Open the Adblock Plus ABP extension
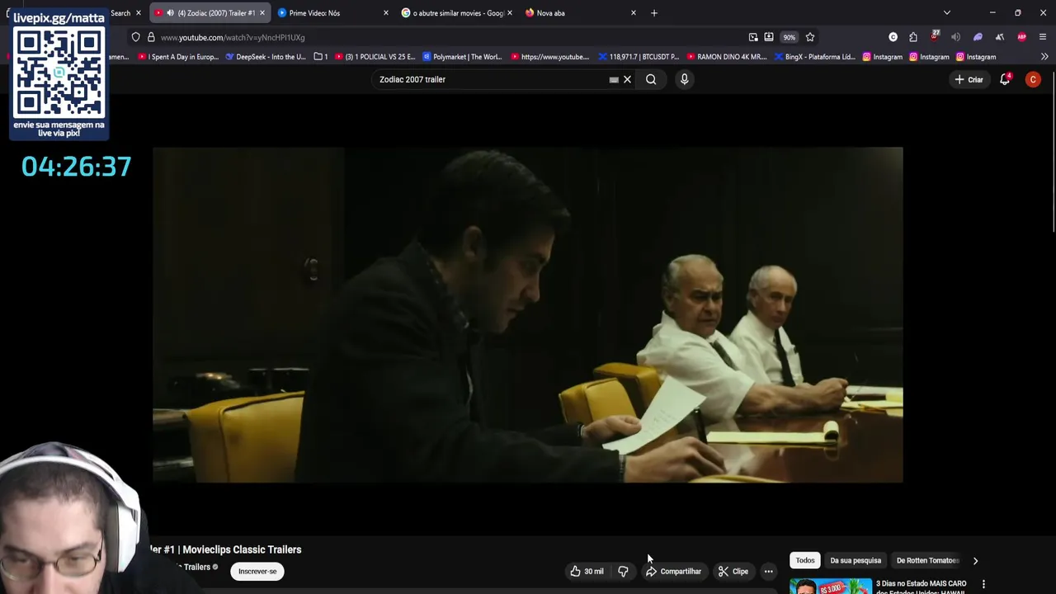Image resolution: width=1056 pixels, height=594 pixels. pos(1022,37)
